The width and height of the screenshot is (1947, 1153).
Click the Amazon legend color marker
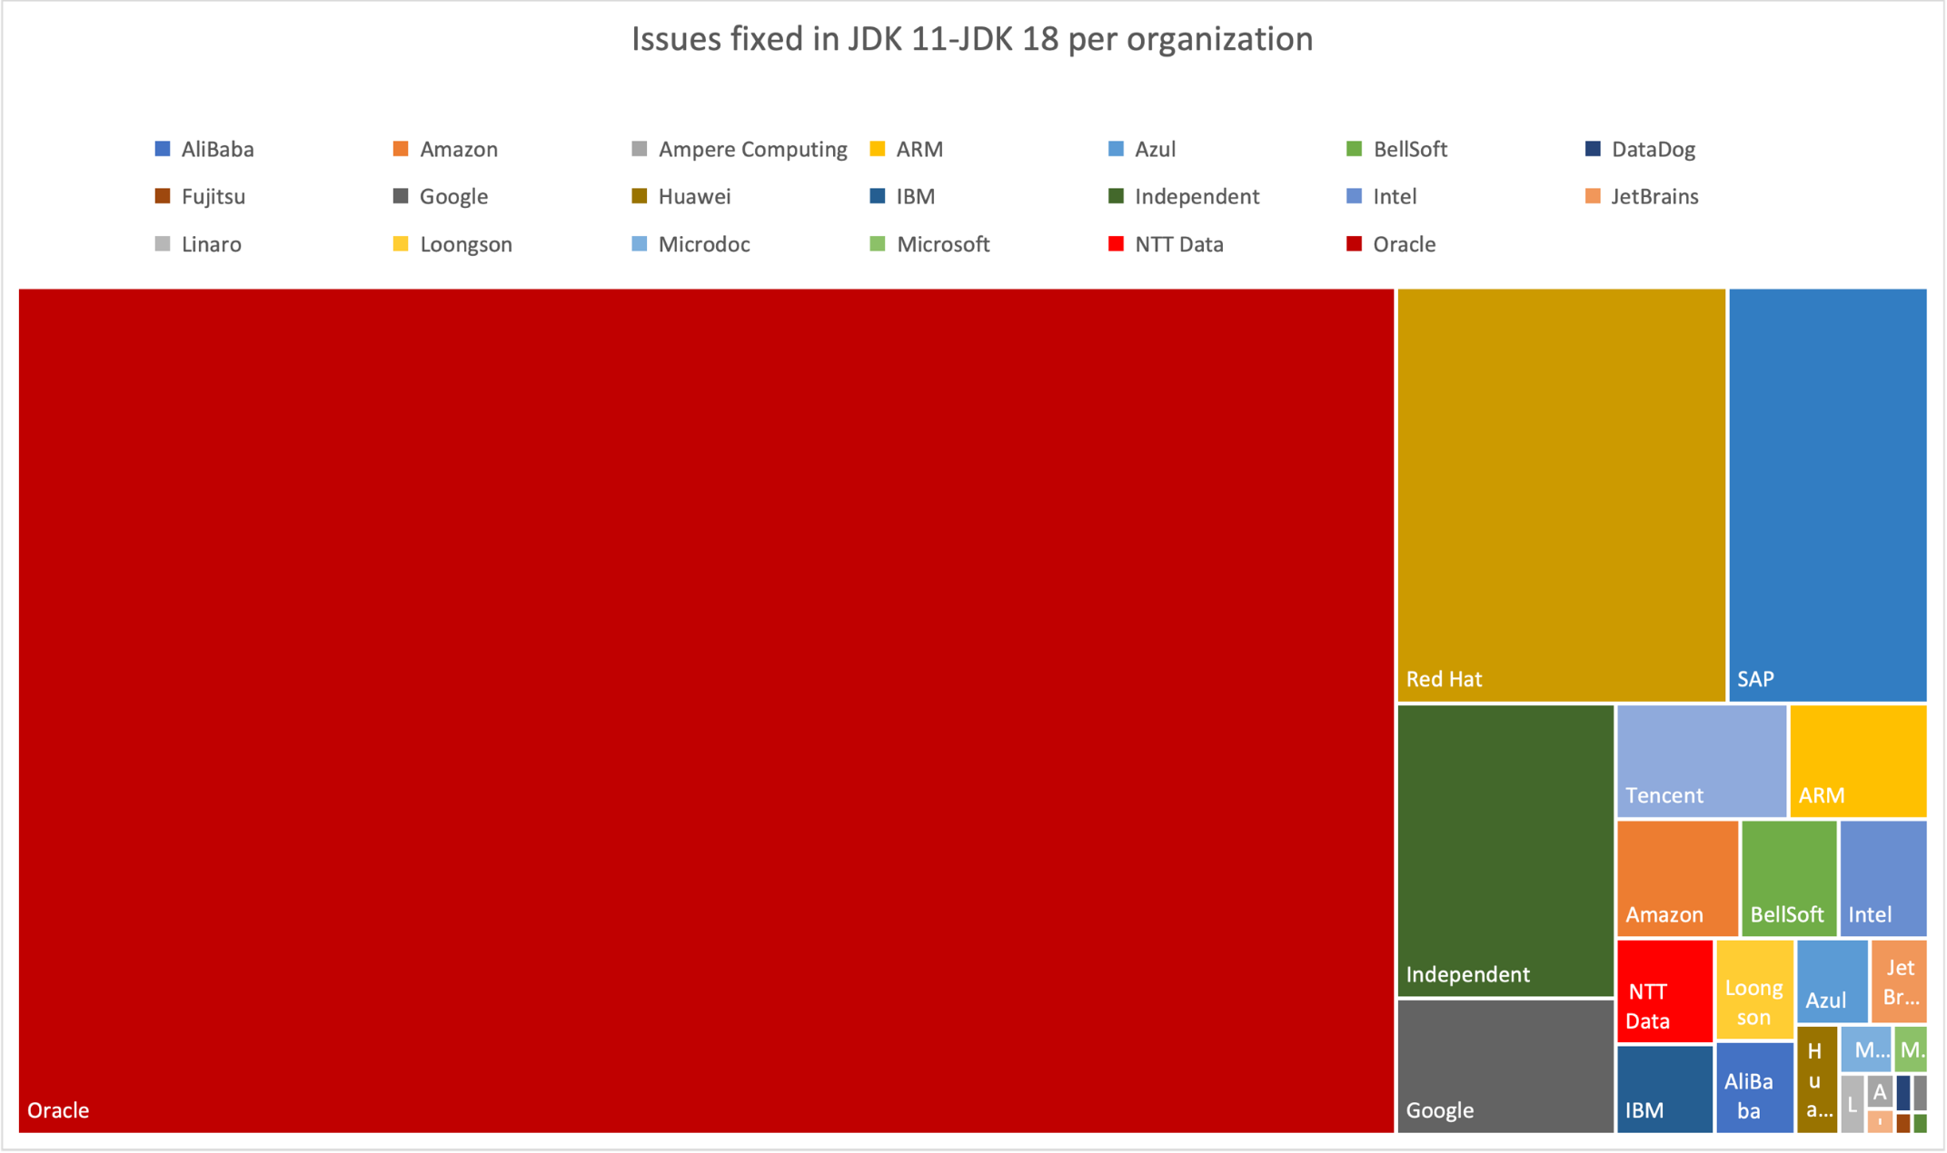pyautogui.click(x=400, y=148)
